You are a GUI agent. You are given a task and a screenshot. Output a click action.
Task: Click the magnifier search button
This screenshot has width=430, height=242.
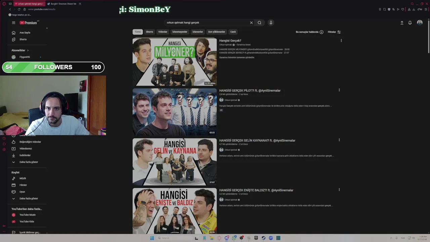(x=259, y=23)
